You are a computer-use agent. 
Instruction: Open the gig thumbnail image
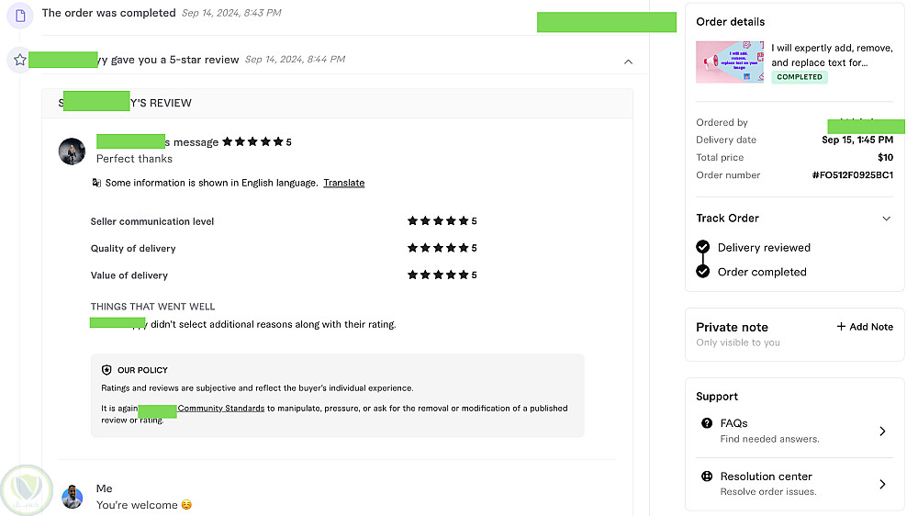[x=730, y=62]
